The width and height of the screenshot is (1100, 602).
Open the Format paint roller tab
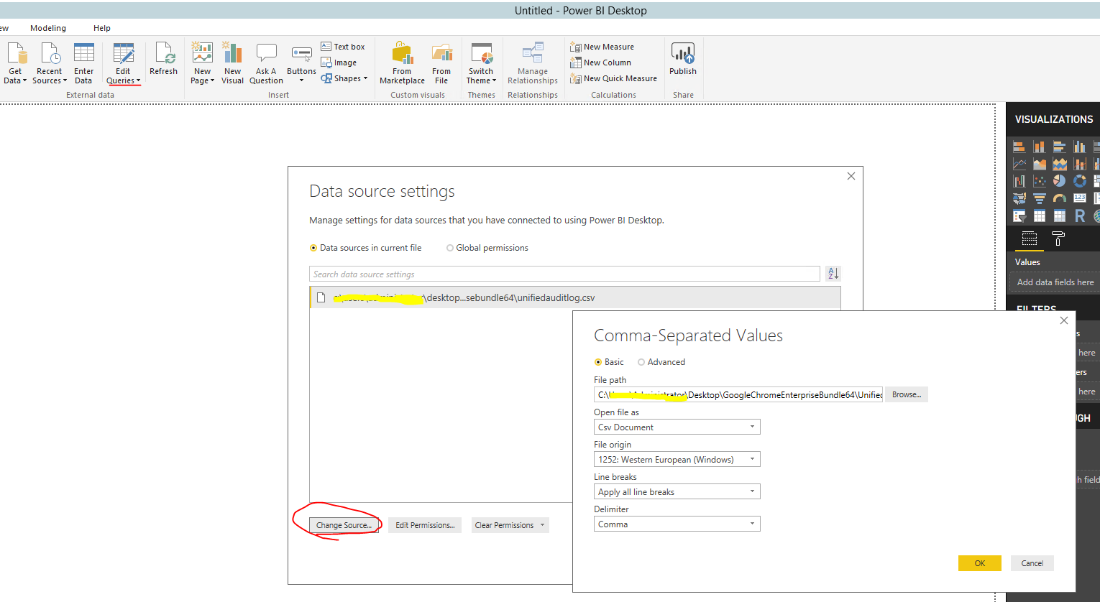[1058, 239]
